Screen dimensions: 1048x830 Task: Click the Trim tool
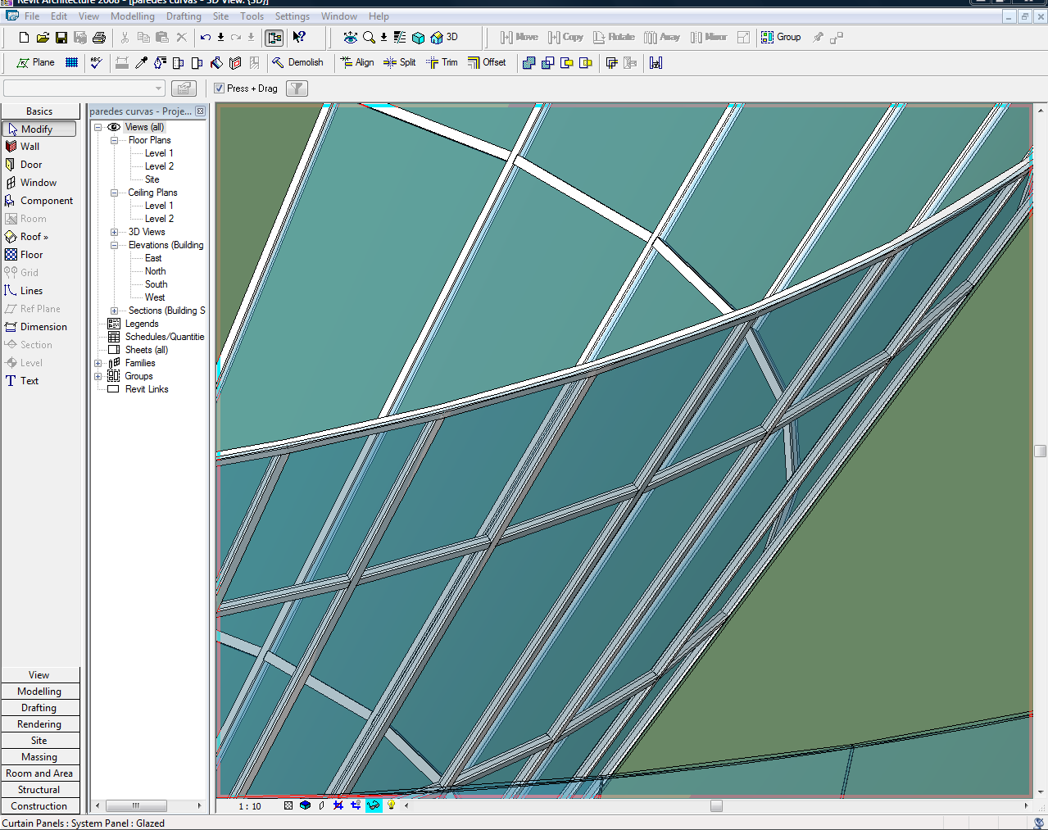(x=442, y=62)
